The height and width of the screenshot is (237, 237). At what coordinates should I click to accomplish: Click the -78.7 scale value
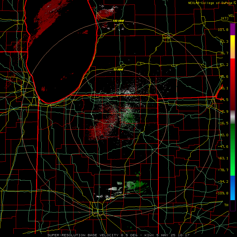pos(223,170)
